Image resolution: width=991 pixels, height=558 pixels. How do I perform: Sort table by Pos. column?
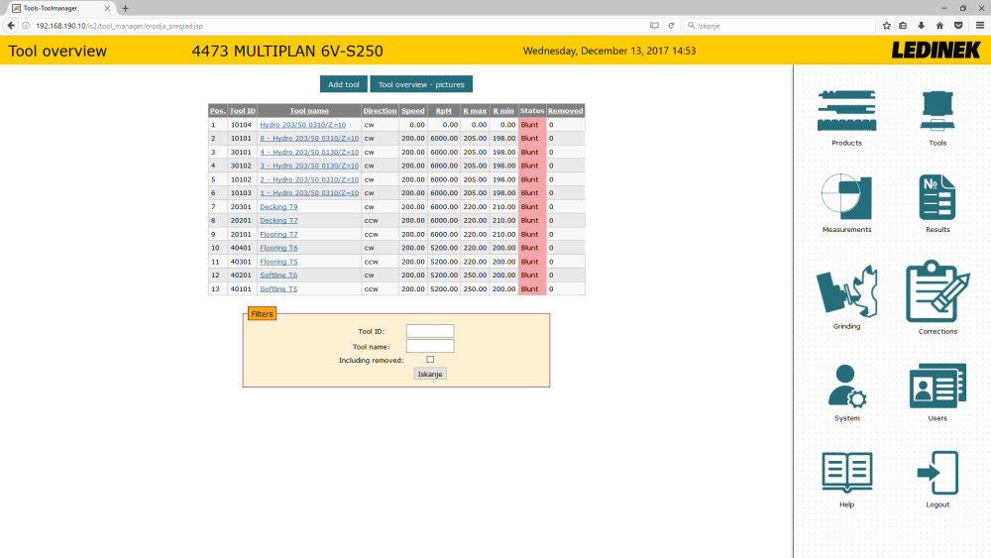click(x=217, y=111)
